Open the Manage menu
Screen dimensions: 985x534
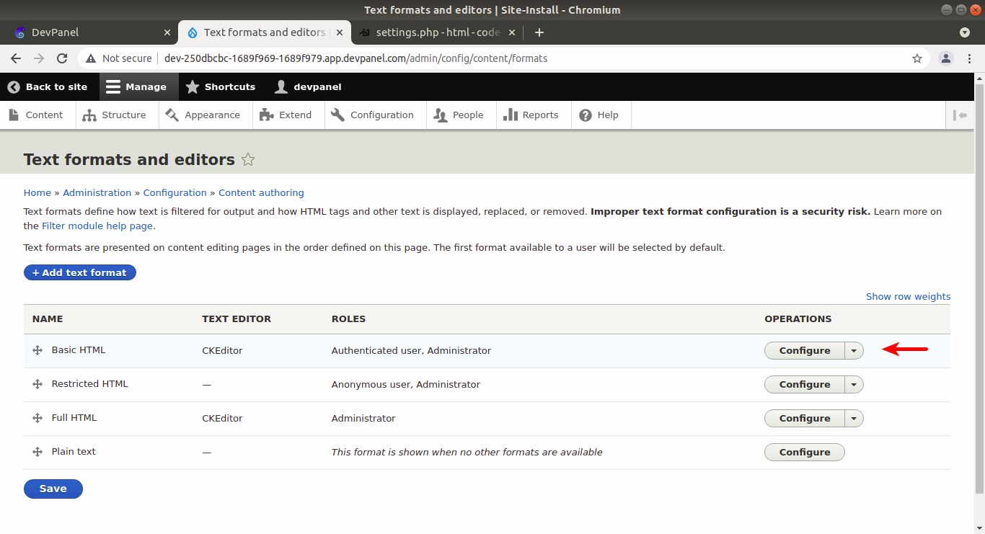coord(138,86)
